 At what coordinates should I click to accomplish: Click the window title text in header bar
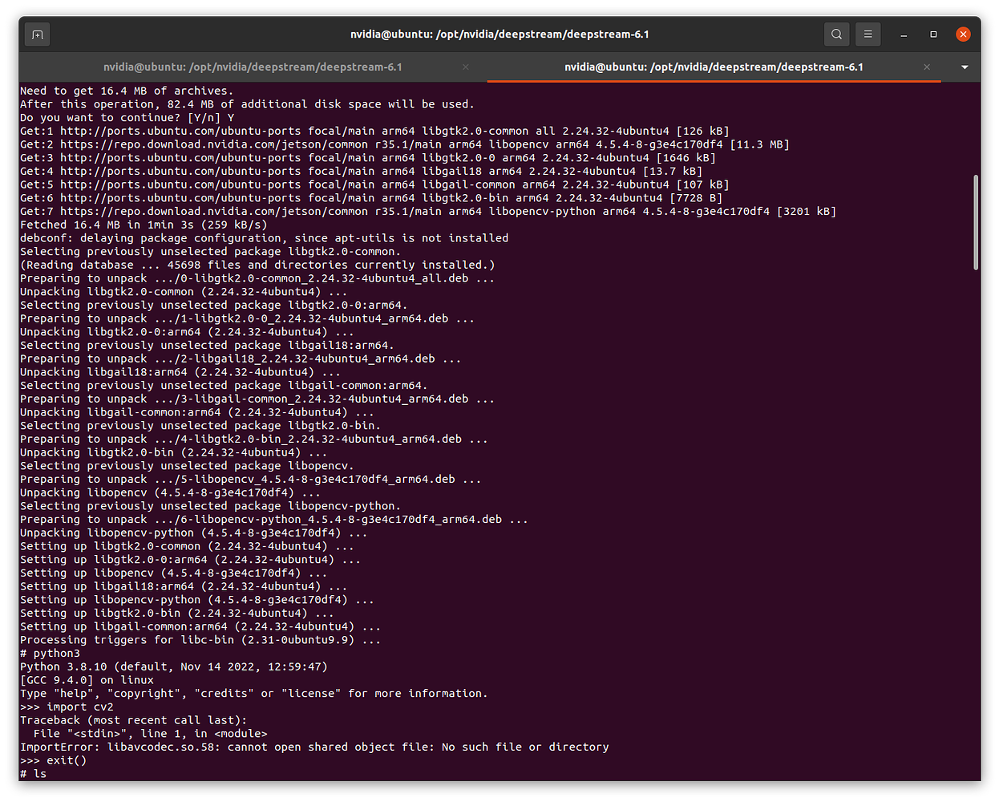pyautogui.click(x=499, y=34)
